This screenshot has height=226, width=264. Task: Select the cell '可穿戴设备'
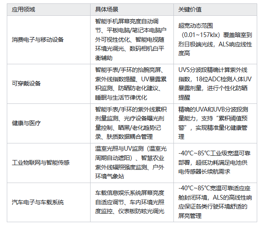tap(48, 84)
